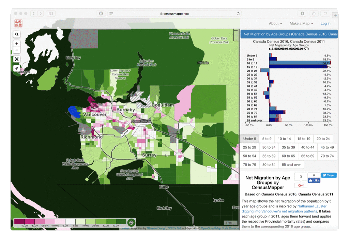Click the map search magnifier icon
This screenshot has width=349, height=243.
coord(17,34)
